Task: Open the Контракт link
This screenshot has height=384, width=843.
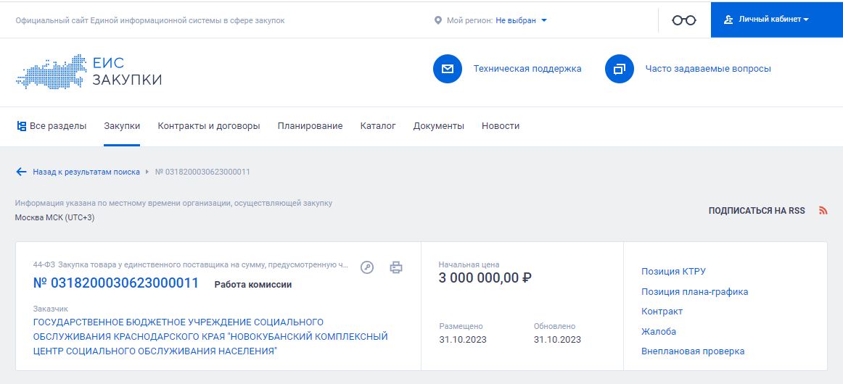Action: [662, 312]
